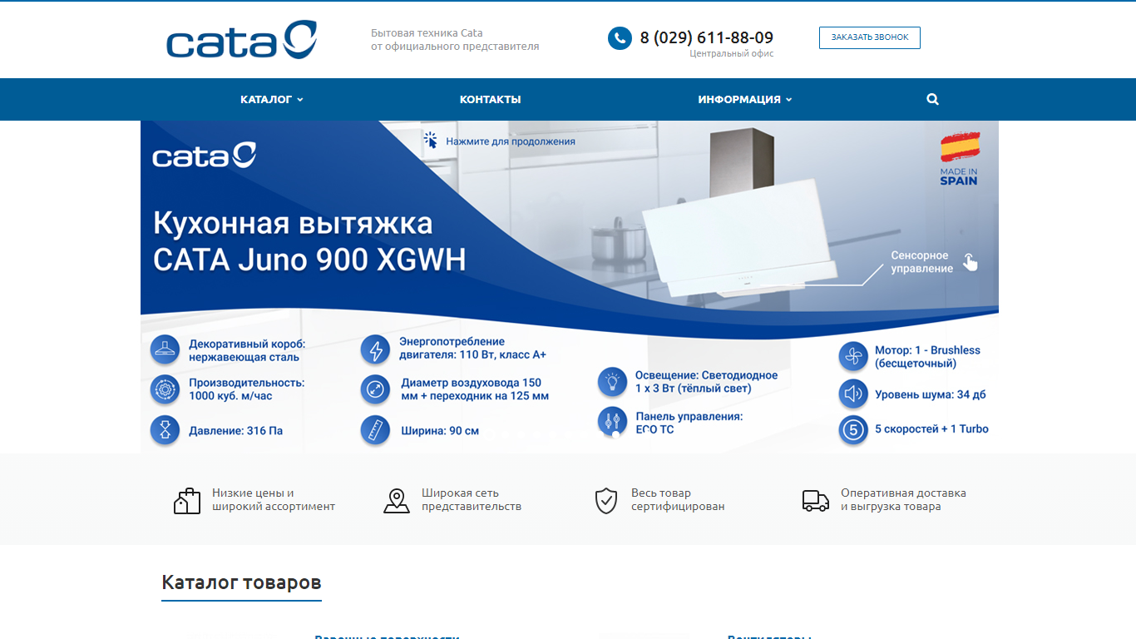
Task: Click the shield certified goods icon
Action: [x=606, y=501]
